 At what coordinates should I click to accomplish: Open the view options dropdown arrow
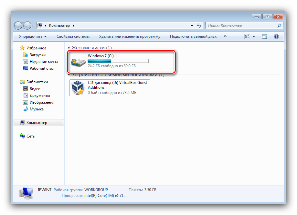click(x=254, y=36)
